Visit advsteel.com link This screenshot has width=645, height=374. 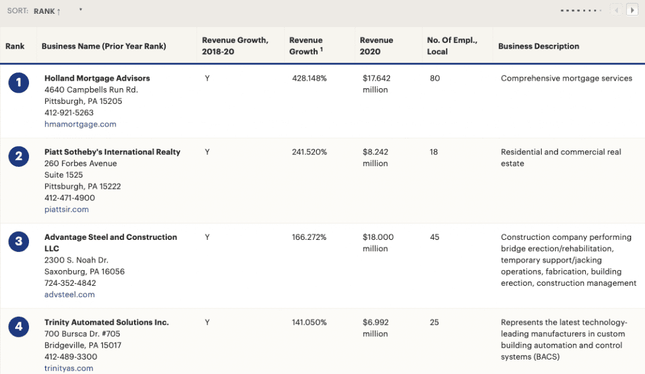69,294
